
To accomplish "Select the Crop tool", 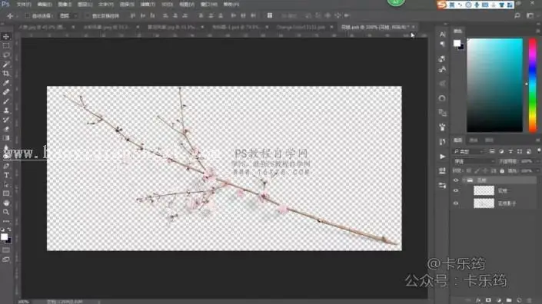I will click(6, 74).
